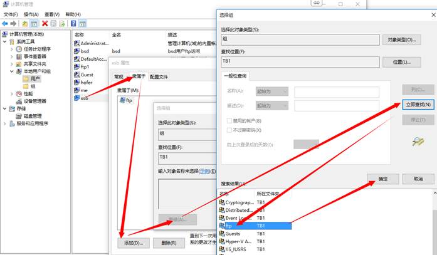Click the magnifier search icon in 选择组 dialog
Screen dimensions: 437x255
418,142
